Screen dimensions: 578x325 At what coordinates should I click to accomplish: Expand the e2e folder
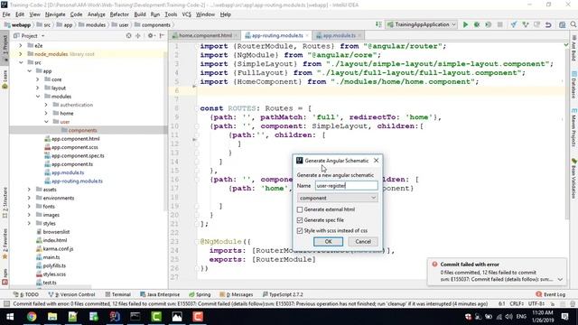point(21,45)
